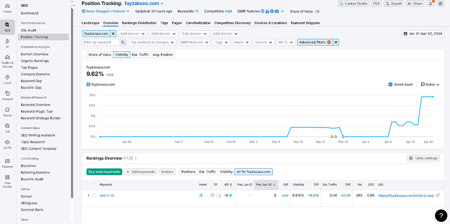
Task: Open the Home section in left rail
Action: (x=7, y=8)
